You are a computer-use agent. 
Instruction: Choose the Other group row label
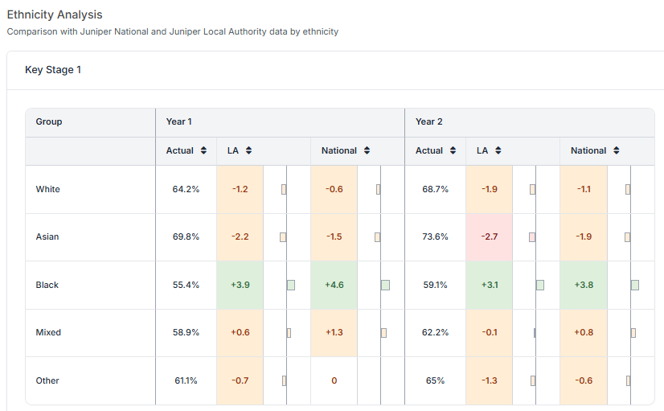tap(47, 380)
